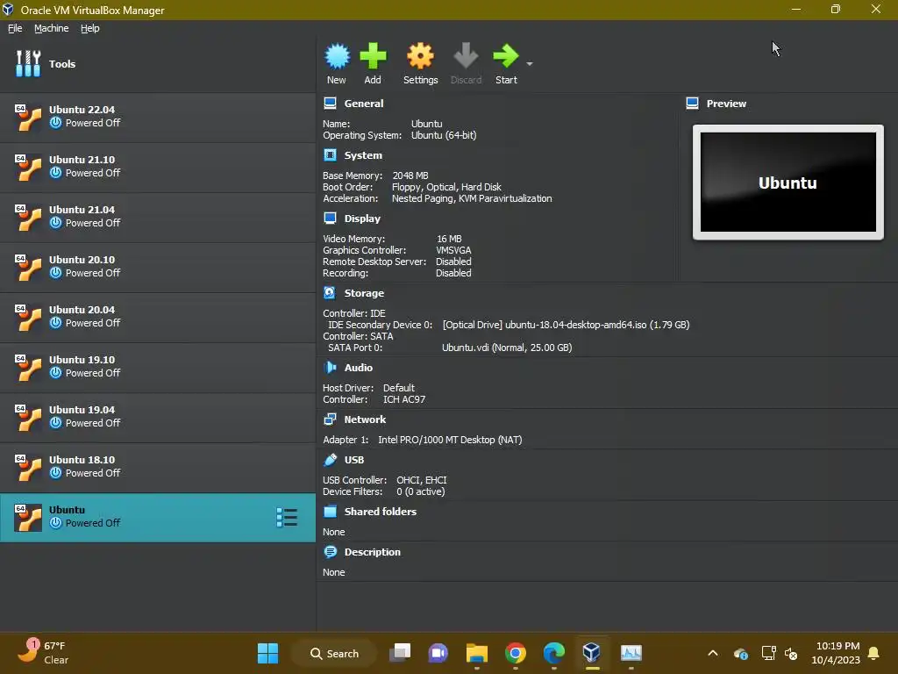The height and width of the screenshot is (674, 898).
Task: Select the Ubuntu 21.10 virtual machine
Action: [x=158, y=167]
